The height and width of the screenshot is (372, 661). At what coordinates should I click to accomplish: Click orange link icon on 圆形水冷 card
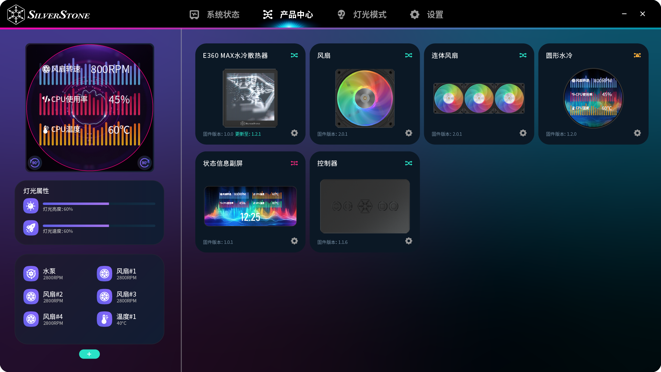[637, 55]
